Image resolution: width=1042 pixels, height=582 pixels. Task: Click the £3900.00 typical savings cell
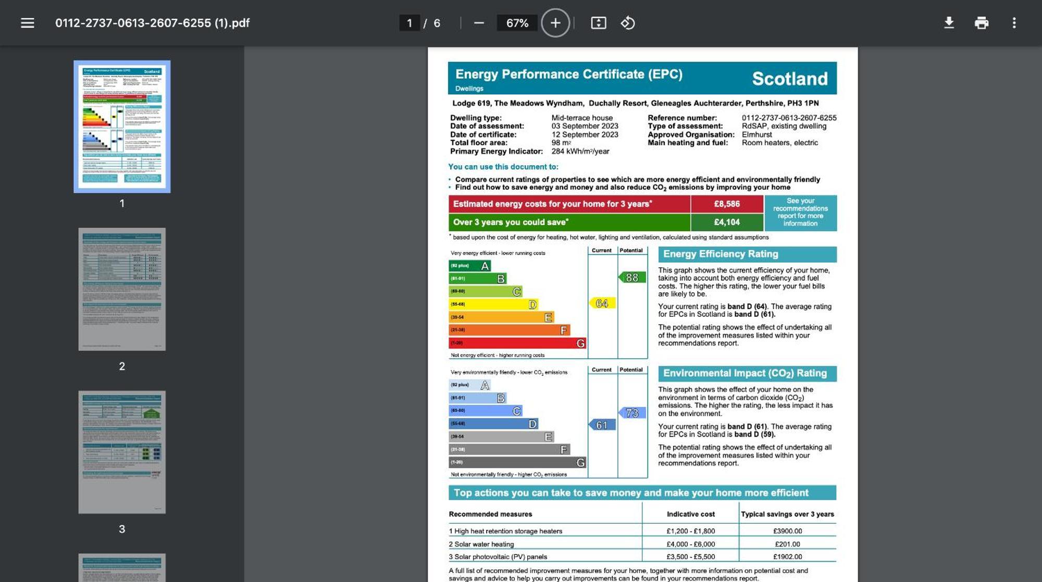click(787, 531)
